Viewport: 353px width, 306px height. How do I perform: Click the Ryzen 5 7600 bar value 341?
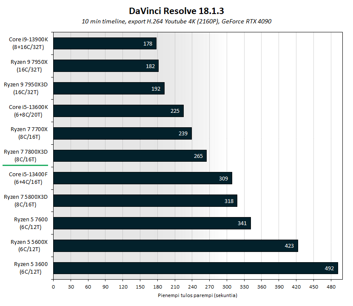pos(242,223)
